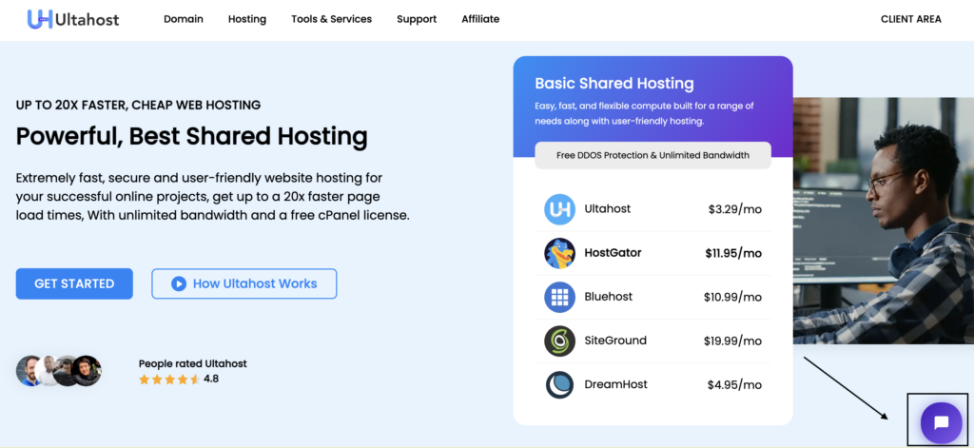Screen dimensions: 974x448
Task: Click the SiteGround name in list
Action: 615,341
